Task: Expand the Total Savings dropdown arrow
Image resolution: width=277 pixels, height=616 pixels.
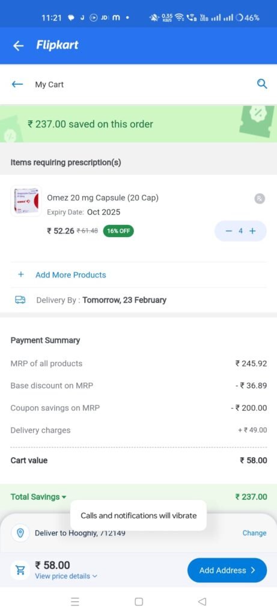Action: [x=64, y=497]
